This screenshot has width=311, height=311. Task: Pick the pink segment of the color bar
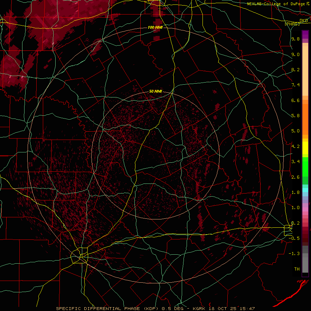tap(305, 209)
